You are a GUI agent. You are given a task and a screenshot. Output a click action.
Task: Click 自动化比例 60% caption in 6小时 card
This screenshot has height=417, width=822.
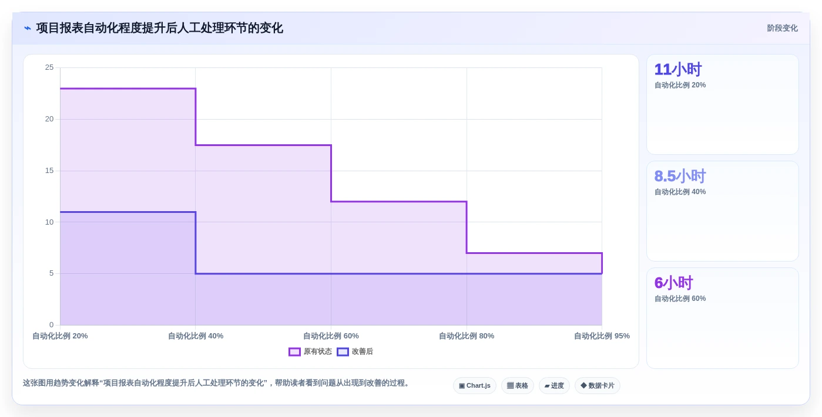coord(680,299)
